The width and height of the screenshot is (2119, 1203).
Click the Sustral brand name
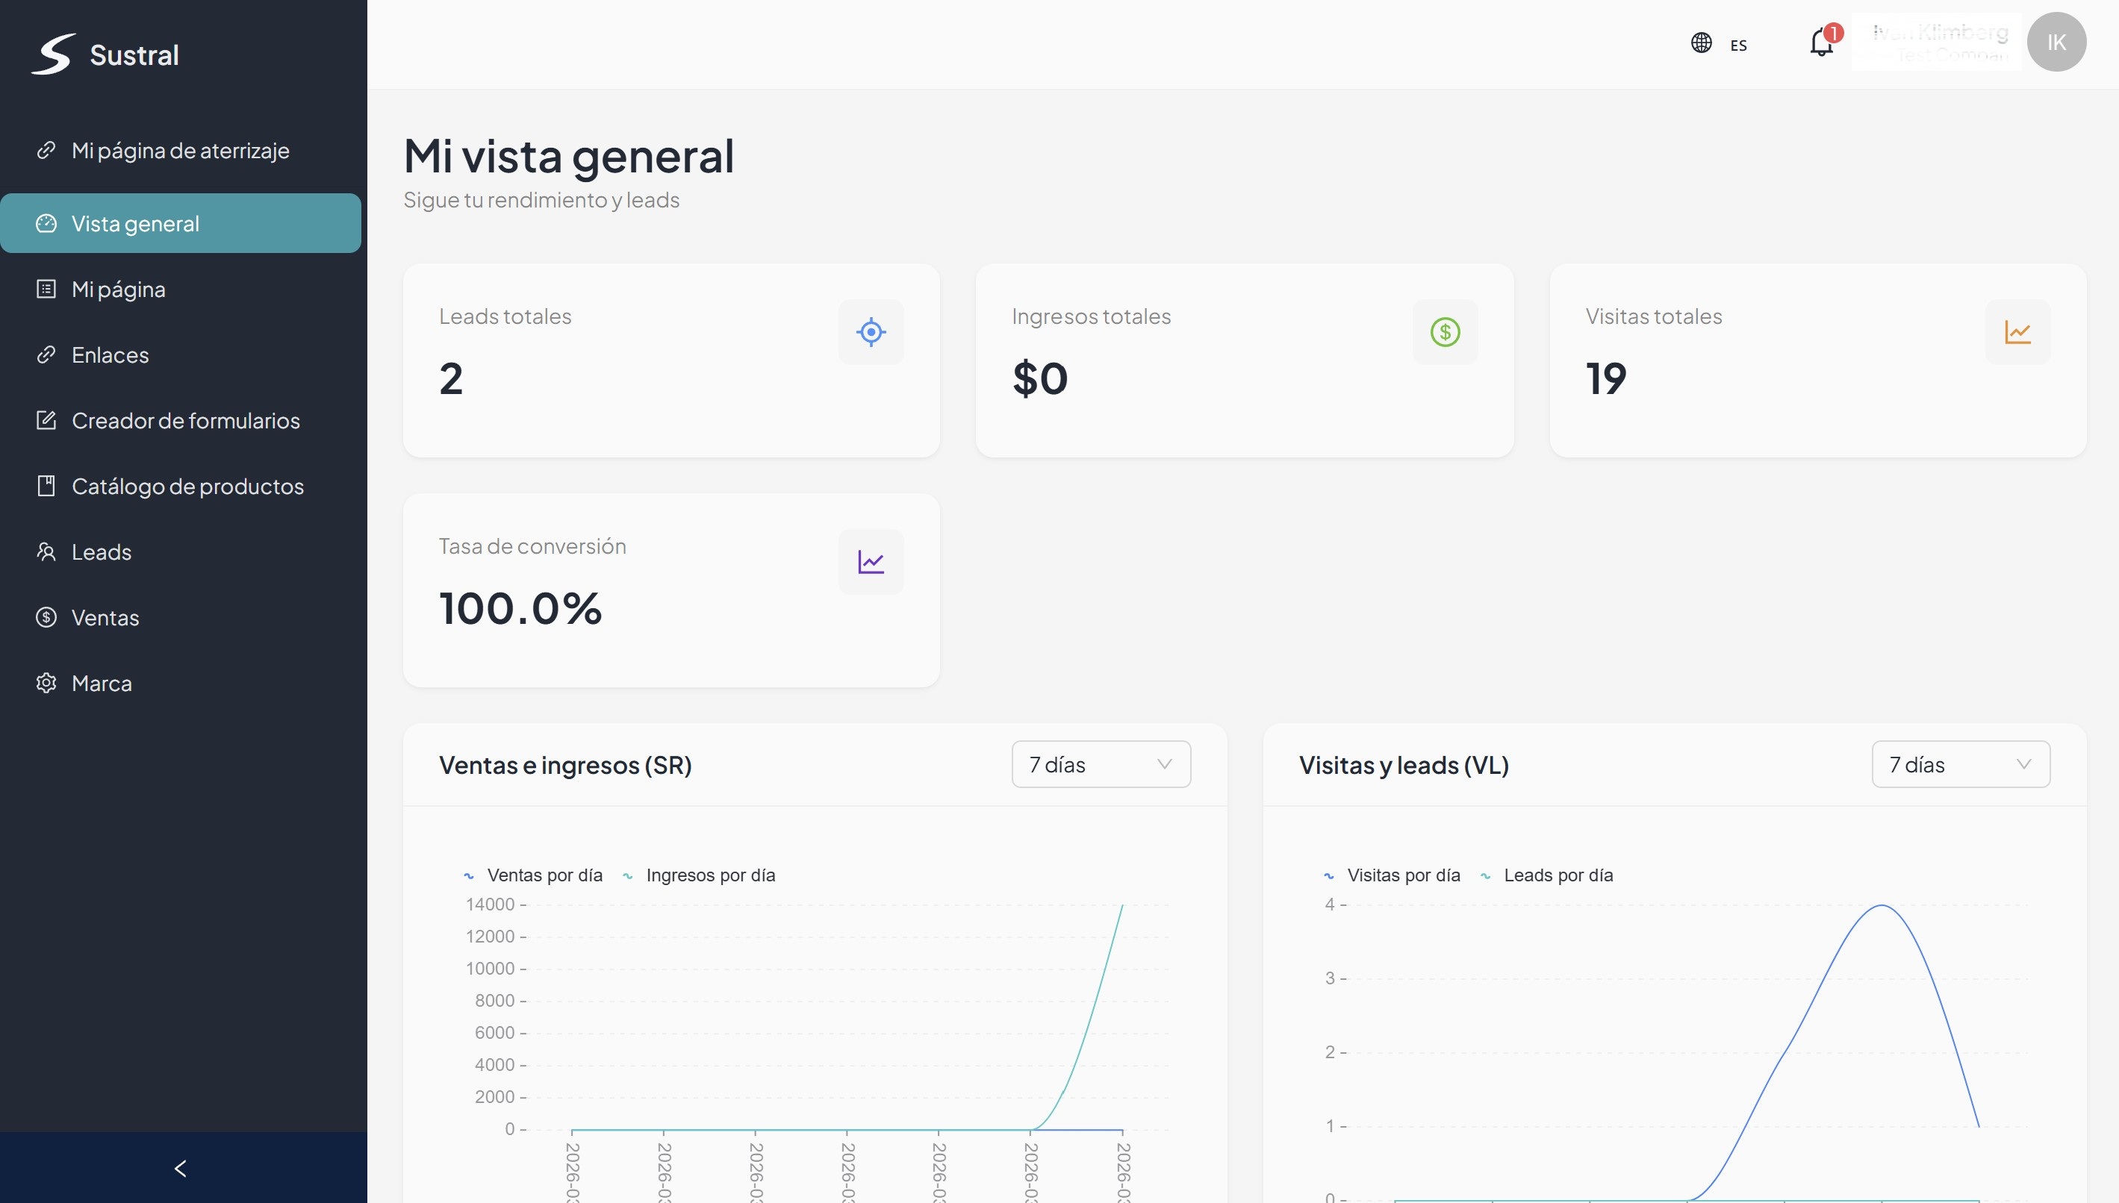pos(134,54)
